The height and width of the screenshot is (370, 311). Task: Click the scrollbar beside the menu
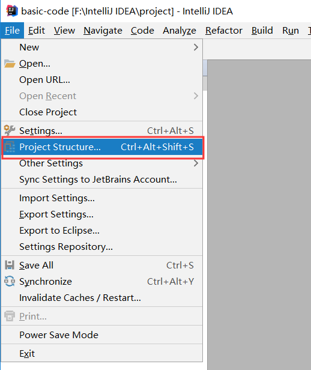pos(205,75)
